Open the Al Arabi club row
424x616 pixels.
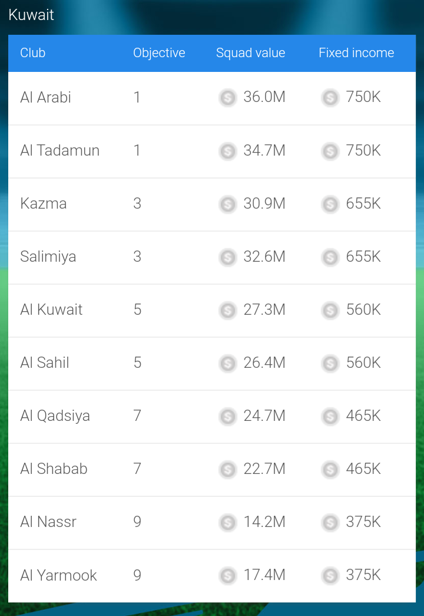pyautogui.click(x=212, y=98)
